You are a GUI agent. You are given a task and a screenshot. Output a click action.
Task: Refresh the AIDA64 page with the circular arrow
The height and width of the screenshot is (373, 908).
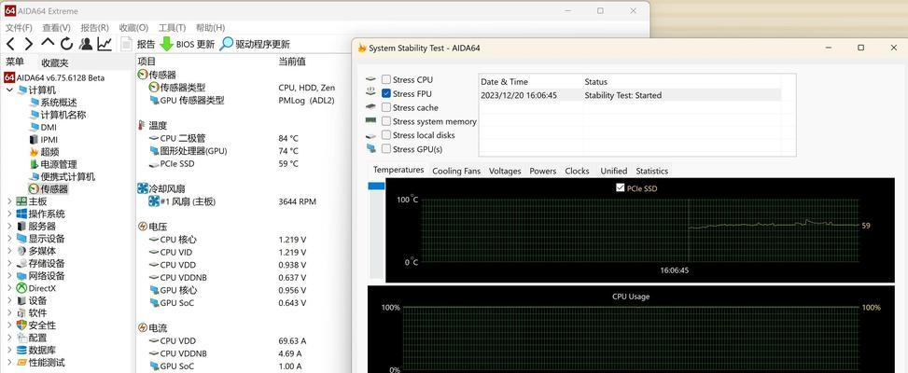click(66, 44)
